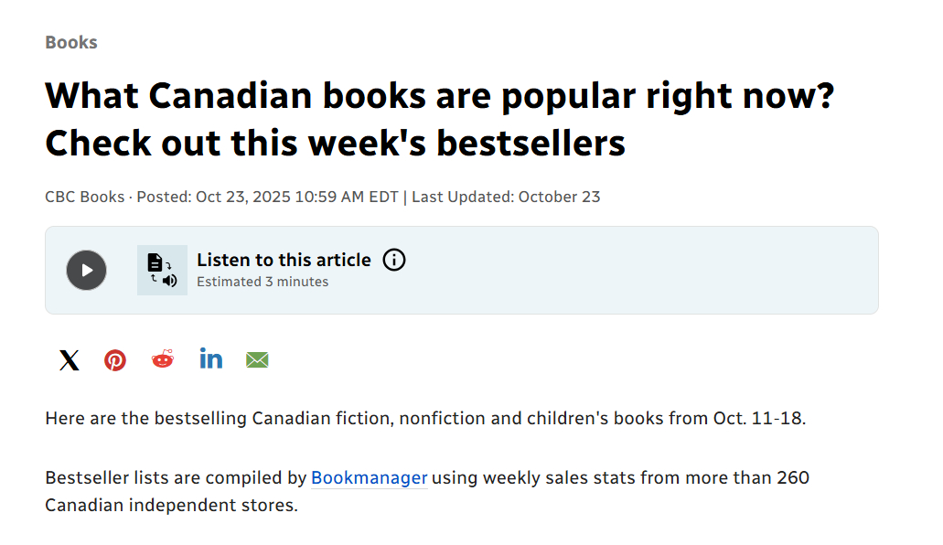The width and height of the screenshot is (943, 545).
Task: Open the Books section link
Action: click(x=70, y=42)
